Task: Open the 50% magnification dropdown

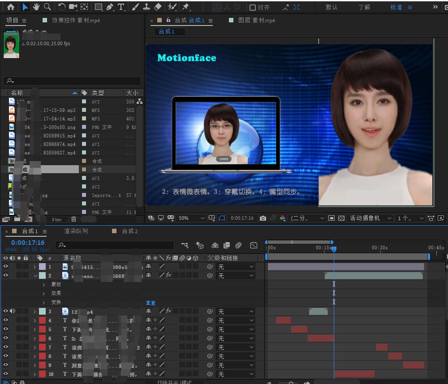Action: [191, 218]
